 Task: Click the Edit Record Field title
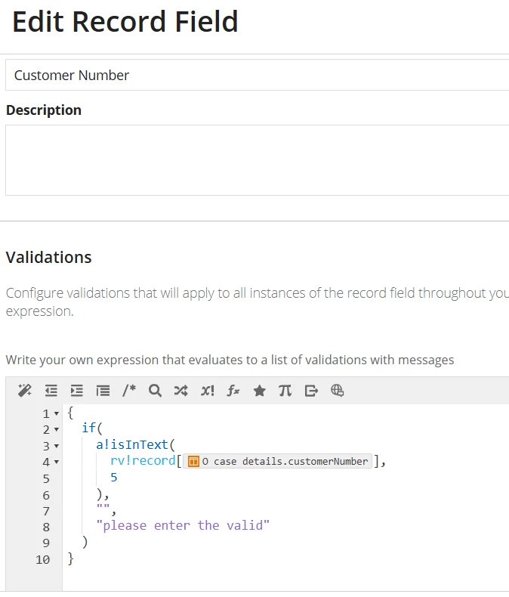click(125, 21)
